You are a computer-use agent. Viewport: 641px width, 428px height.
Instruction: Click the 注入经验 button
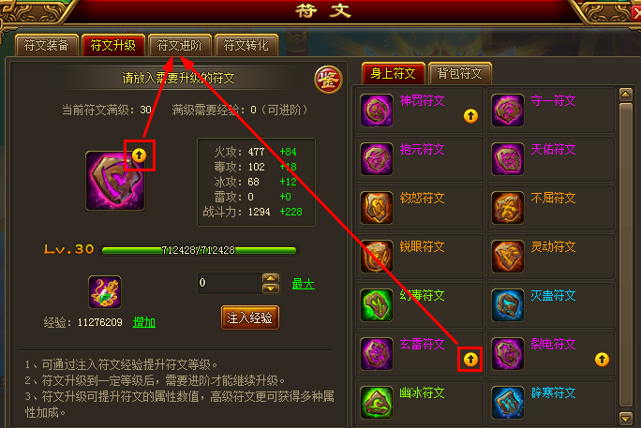[x=250, y=317]
